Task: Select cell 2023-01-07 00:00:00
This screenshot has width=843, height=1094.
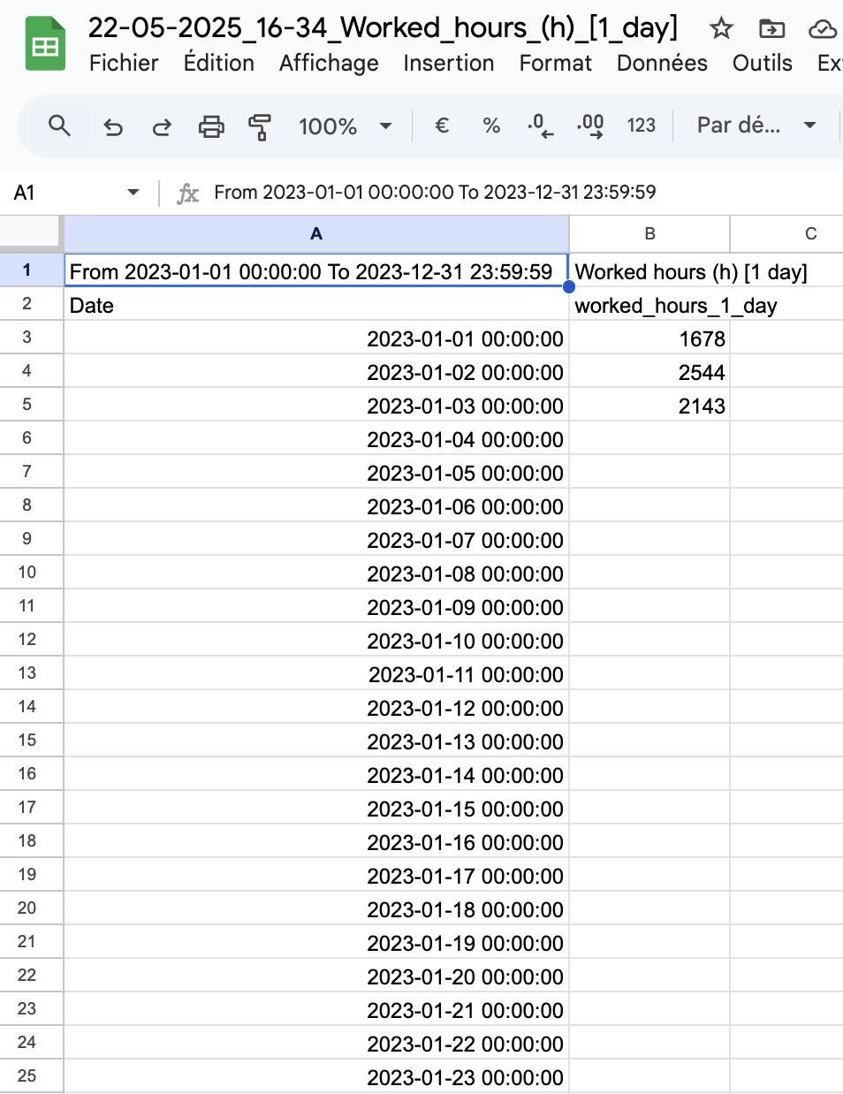Action: pyautogui.click(x=316, y=540)
